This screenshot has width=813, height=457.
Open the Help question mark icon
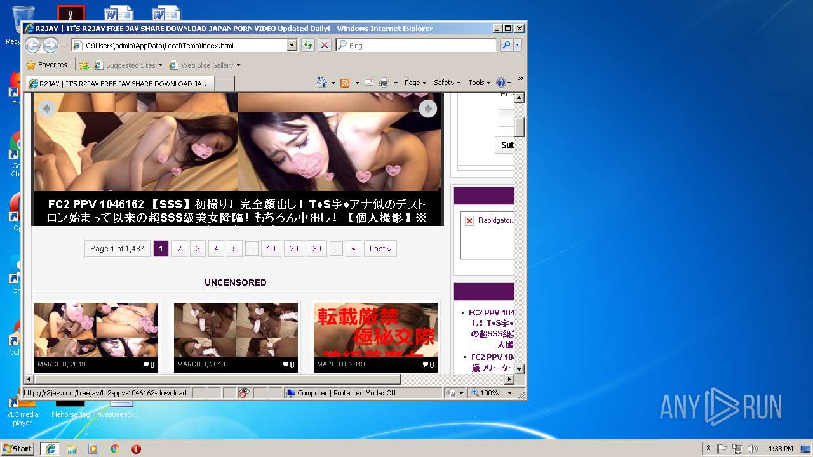click(501, 83)
